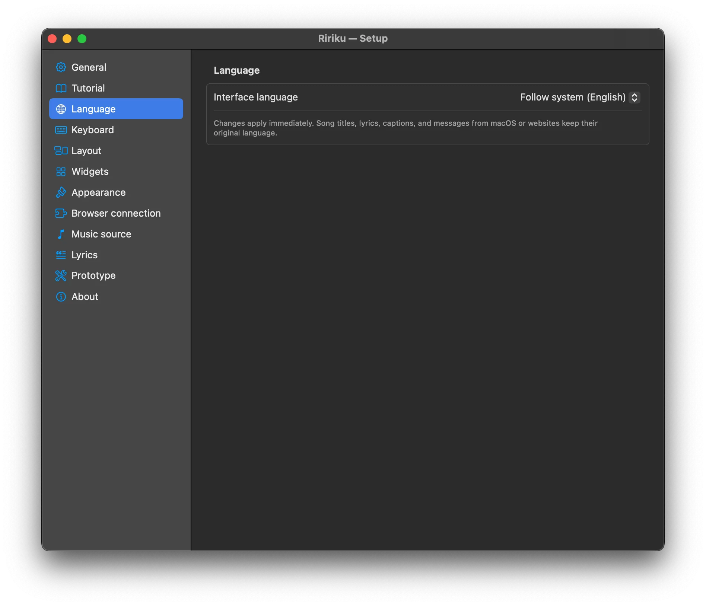The image size is (706, 606).
Task: Close the Ririku Setup window
Action: (52, 39)
